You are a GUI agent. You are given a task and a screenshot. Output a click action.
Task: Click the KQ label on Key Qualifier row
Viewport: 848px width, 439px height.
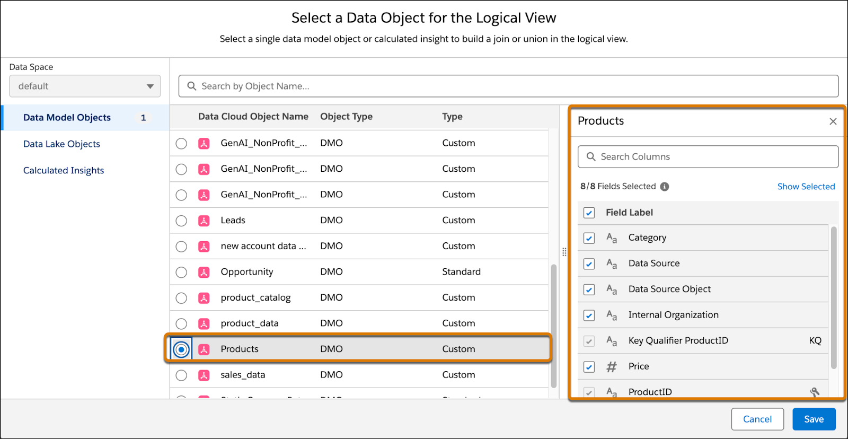(815, 341)
